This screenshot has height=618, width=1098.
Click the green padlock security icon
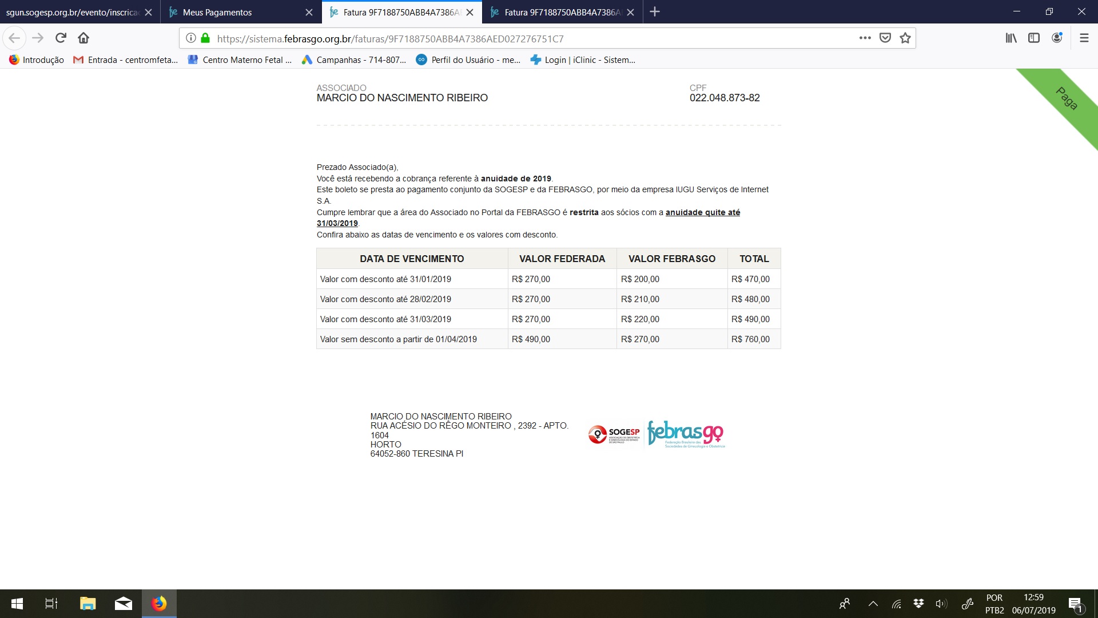pos(205,38)
